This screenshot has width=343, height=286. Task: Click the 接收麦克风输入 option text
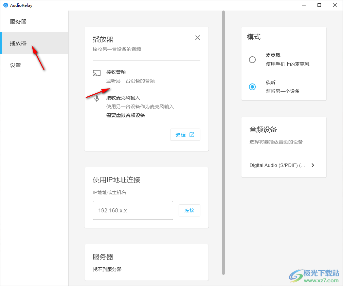[x=123, y=98]
